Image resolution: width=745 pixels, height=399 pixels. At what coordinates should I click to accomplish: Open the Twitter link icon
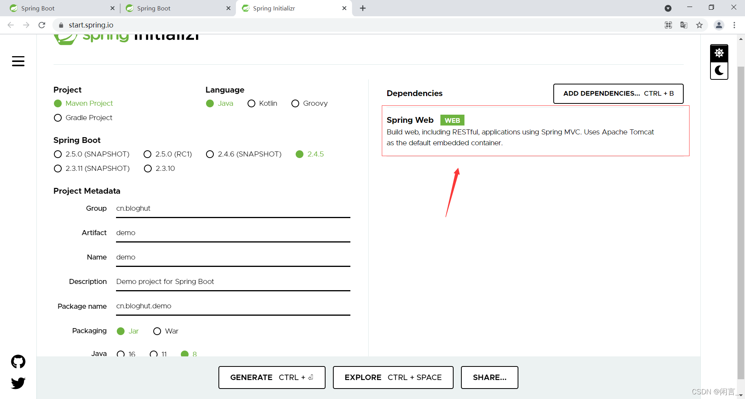pyautogui.click(x=18, y=383)
